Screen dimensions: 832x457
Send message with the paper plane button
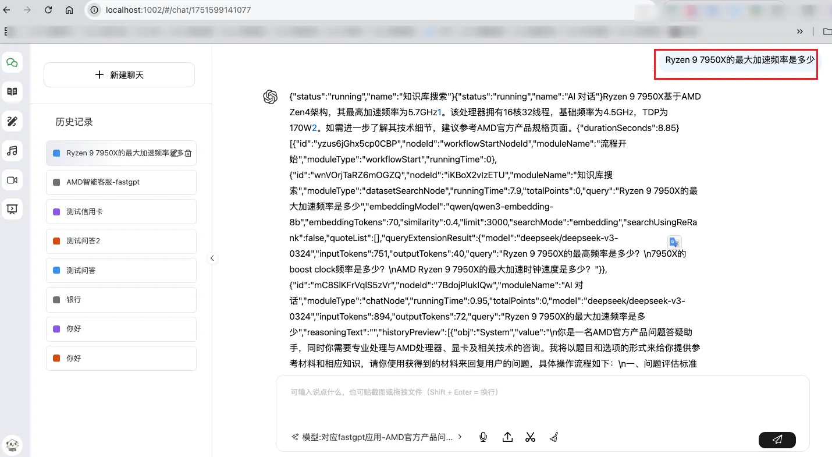(x=777, y=440)
